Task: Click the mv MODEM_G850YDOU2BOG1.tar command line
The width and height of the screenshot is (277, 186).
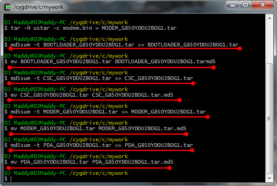Action: tap(95, 128)
